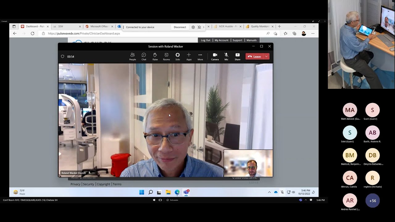Open Apps in the meeting toolbar
The height and width of the screenshot is (222, 395).
click(189, 56)
